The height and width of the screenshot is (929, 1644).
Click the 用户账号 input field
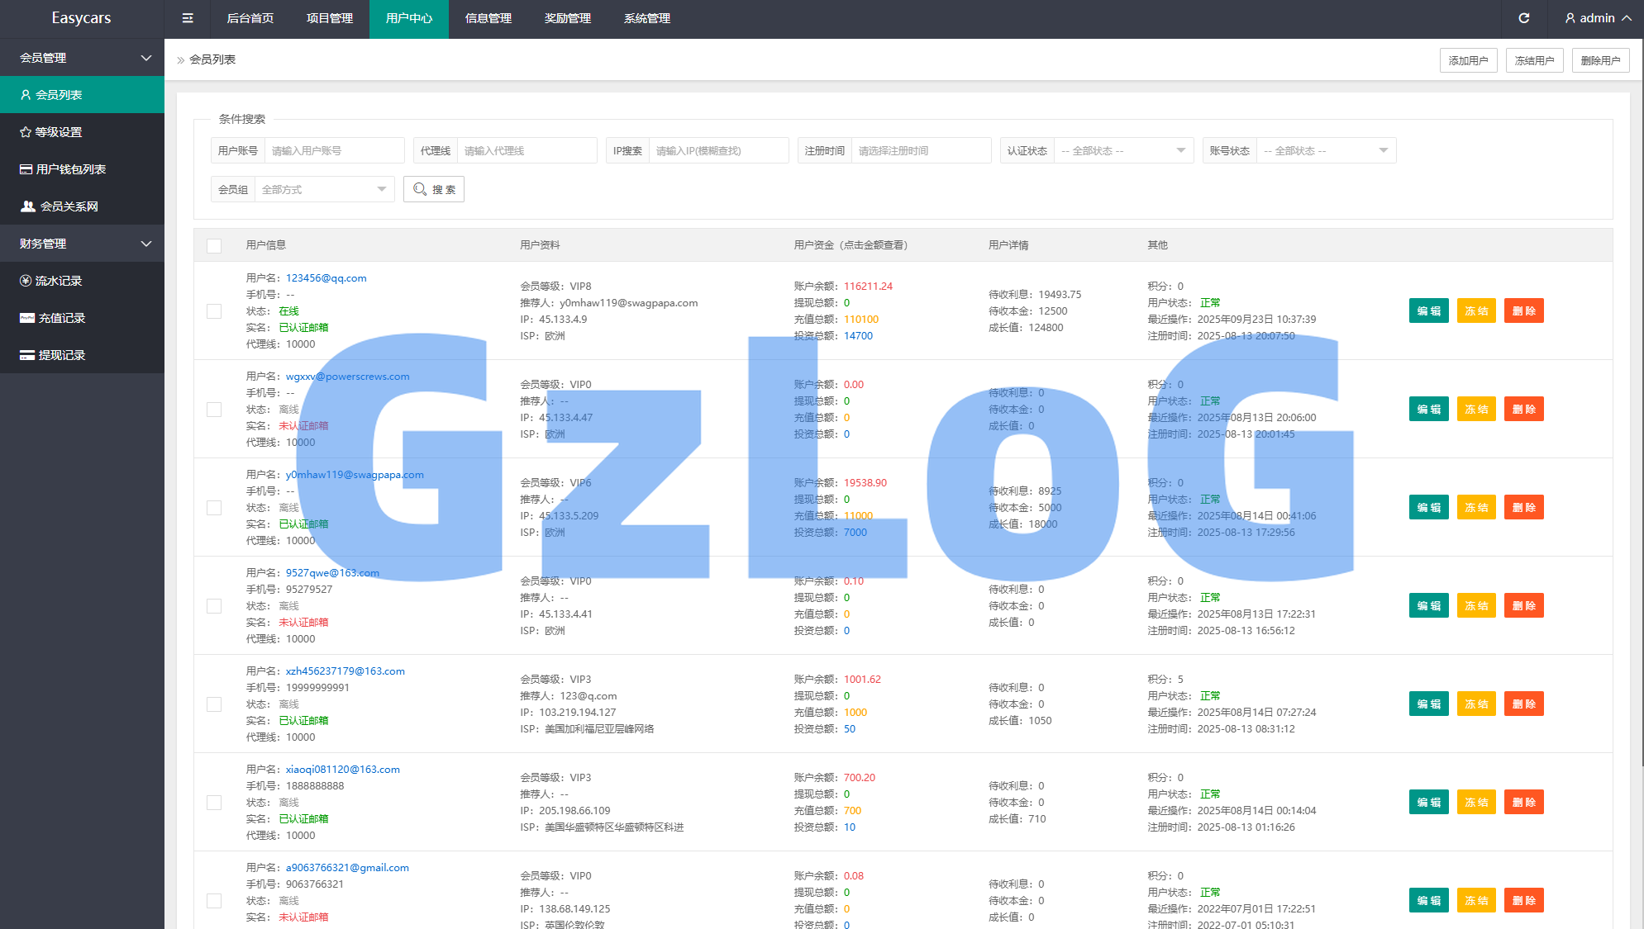tap(334, 151)
